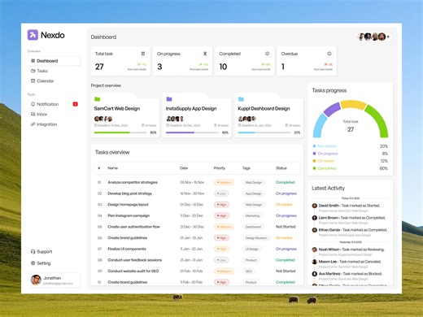423x317 pixels.
Task: Click Completed legend swatch
Action: (314, 168)
